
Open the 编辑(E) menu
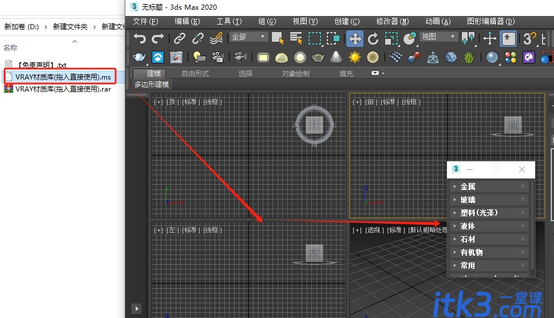187,21
